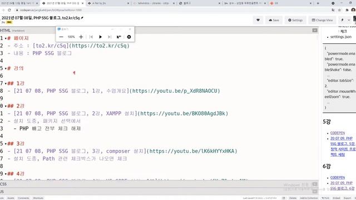Click the browser address bar URL

[x=51, y=10]
